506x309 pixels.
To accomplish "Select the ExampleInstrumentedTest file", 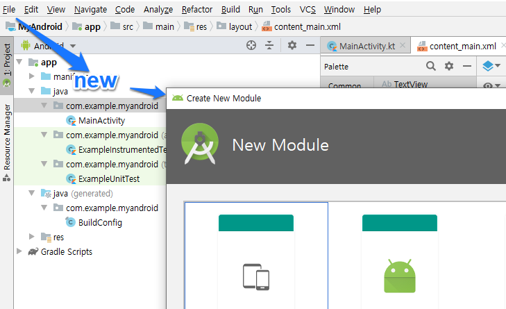I will tap(116, 149).
